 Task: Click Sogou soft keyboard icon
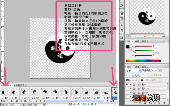pyautogui.click(x=85, y=104)
